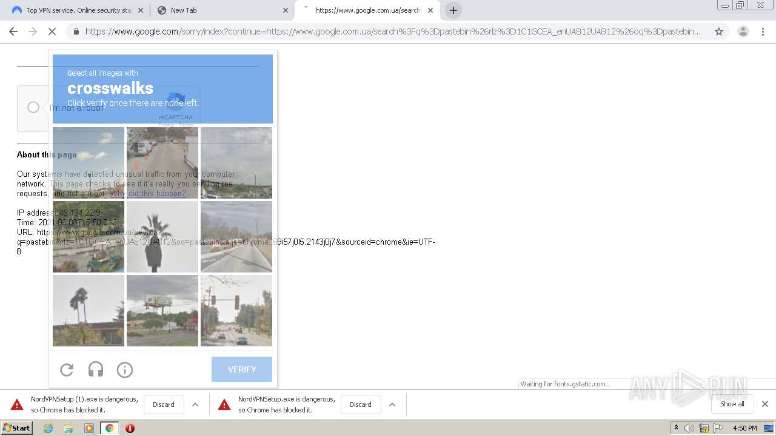Viewport: 776px width, 436px height.
Task: Bookmark this page with the star icon
Action: [x=719, y=31]
